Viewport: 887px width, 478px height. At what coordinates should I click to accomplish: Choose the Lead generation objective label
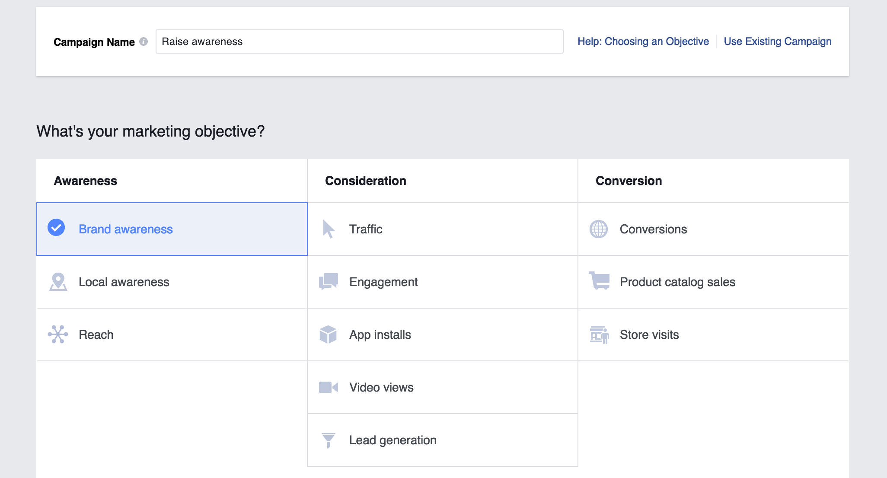coord(393,440)
